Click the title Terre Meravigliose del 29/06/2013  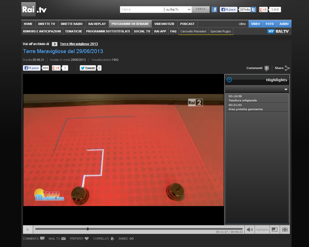click(63, 51)
